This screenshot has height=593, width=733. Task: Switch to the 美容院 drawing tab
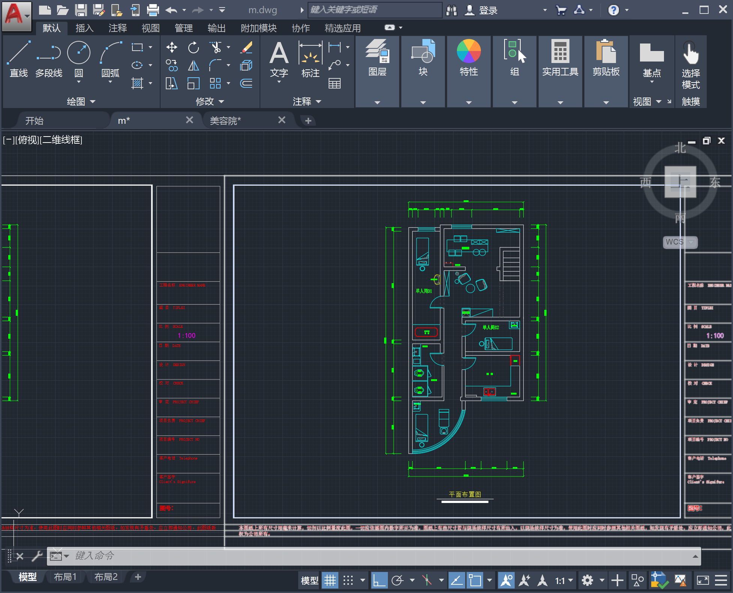click(225, 120)
